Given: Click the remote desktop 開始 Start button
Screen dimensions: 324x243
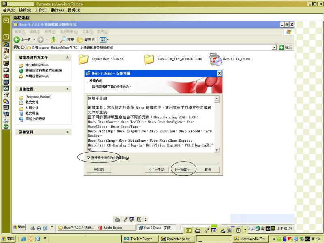Looking at the screenshot, I should (19, 227).
